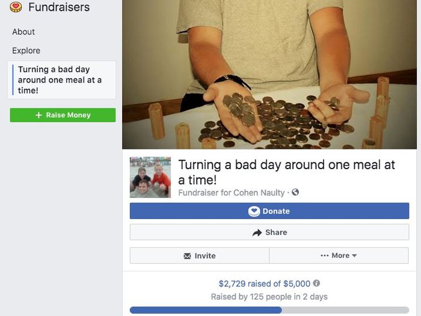The height and width of the screenshot is (316, 421).
Task: Click the heart icon on Donate button
Action: pyautogui.click(x=254, y=211)
